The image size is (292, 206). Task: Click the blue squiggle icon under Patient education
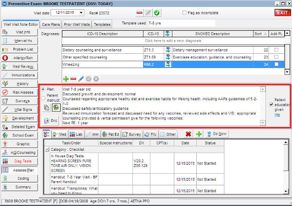[277, 115]
